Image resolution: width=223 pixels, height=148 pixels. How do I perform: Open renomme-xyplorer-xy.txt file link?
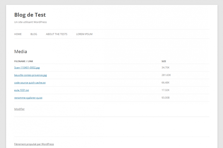[28, 98]
